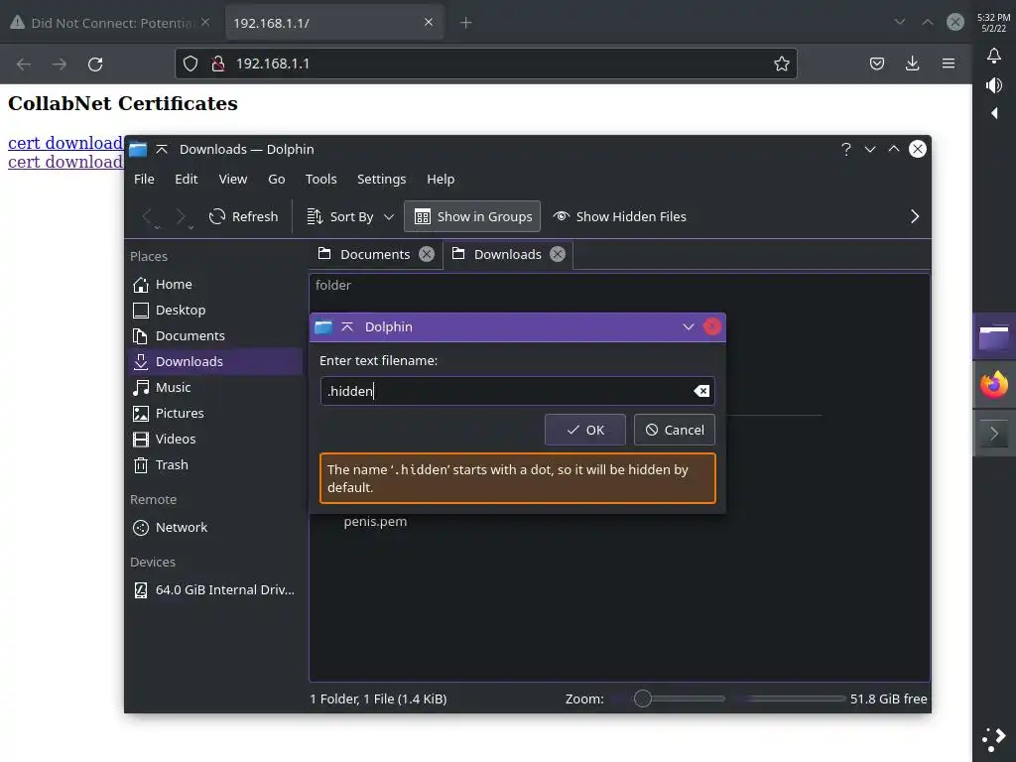Viewport: 1016px width, 762px height.
Task: Confirm filename with OK button
Action: [x=585, y=430]
